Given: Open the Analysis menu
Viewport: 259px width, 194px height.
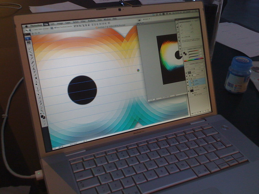Looking at the screenshot, I should click(91, 21).
